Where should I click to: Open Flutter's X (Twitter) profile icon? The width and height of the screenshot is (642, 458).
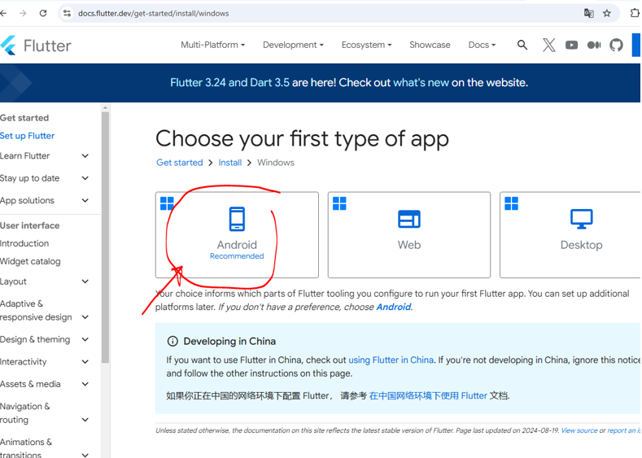click(x=549, y=46)
